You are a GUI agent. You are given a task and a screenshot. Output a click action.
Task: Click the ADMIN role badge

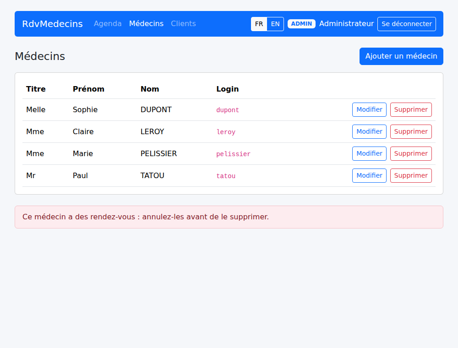pos(301,24)
